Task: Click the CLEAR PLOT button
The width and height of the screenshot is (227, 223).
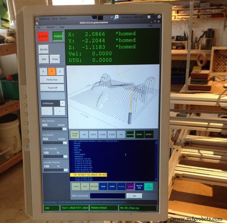Action: pyautogui.click(x=75, y=135)
